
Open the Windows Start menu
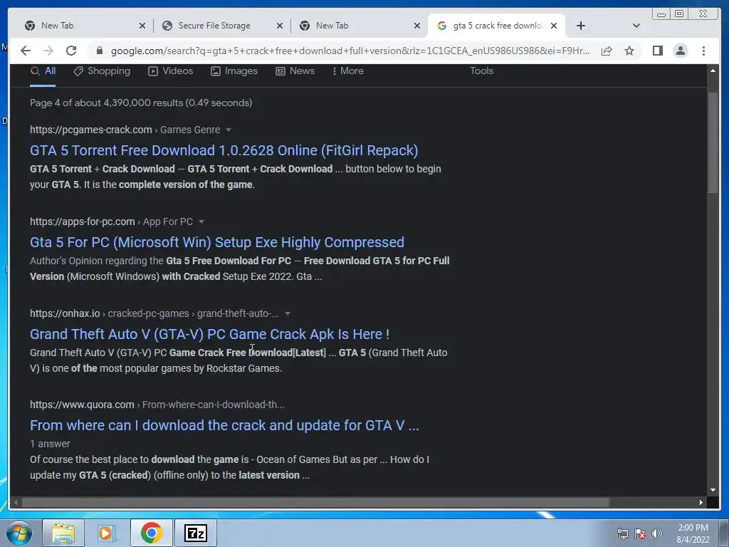tap(19, 533)
